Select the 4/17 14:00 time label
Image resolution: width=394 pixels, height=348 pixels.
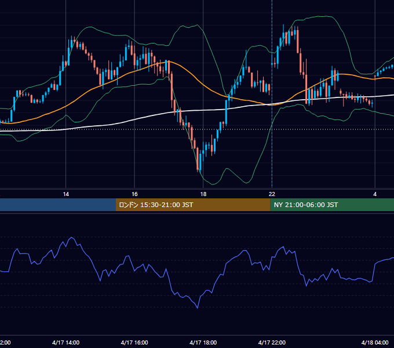click(x=66, y=342)
